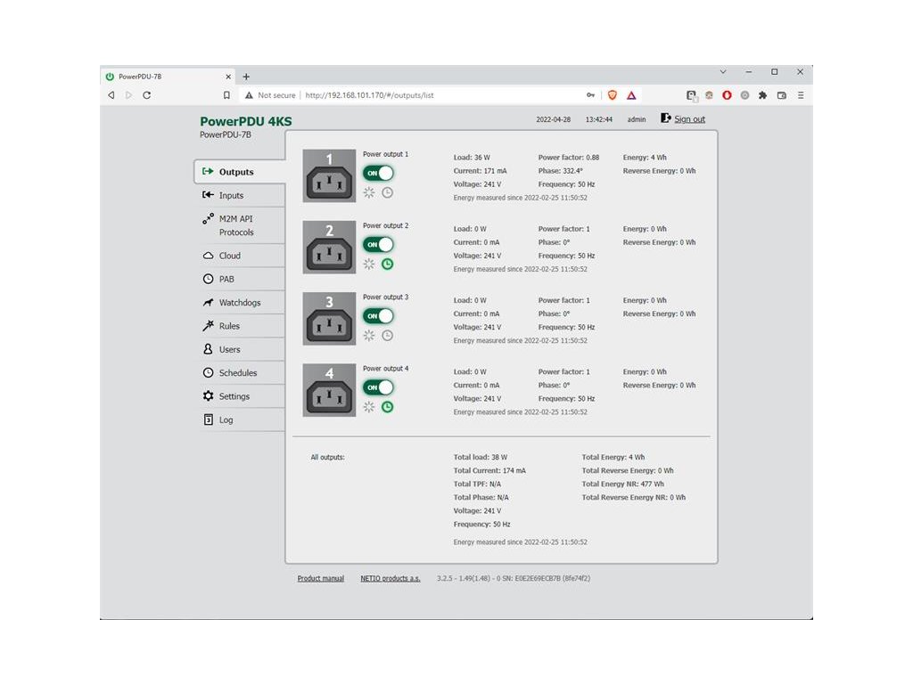Image resolution: width=913 pixels, height=684 pixels.
Task: Click Total Energy NR: 477 Wh
Action: pos(622,484)
